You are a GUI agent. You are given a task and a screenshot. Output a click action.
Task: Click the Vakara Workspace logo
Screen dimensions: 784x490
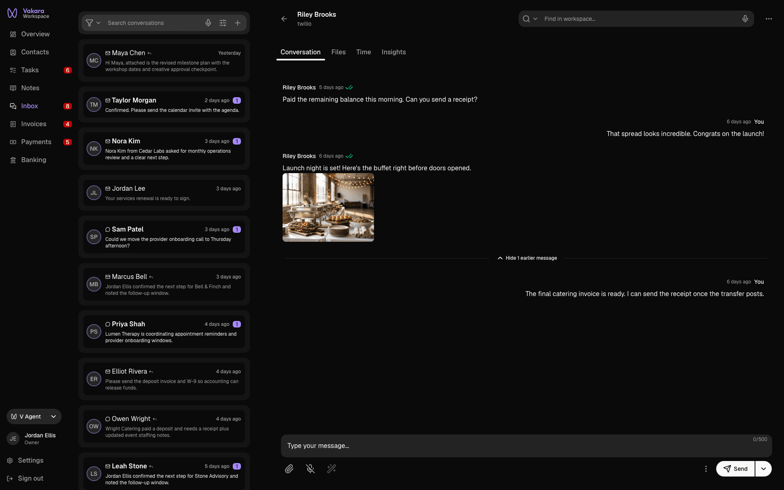28,13
